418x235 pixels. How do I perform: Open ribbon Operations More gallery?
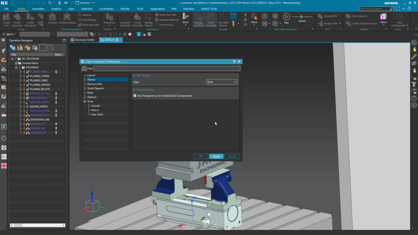click(186, 19)
